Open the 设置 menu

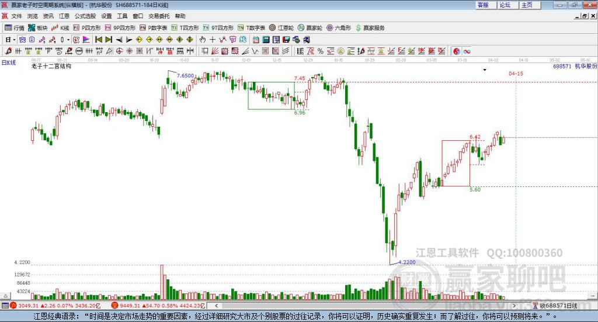tap(106, 16)
